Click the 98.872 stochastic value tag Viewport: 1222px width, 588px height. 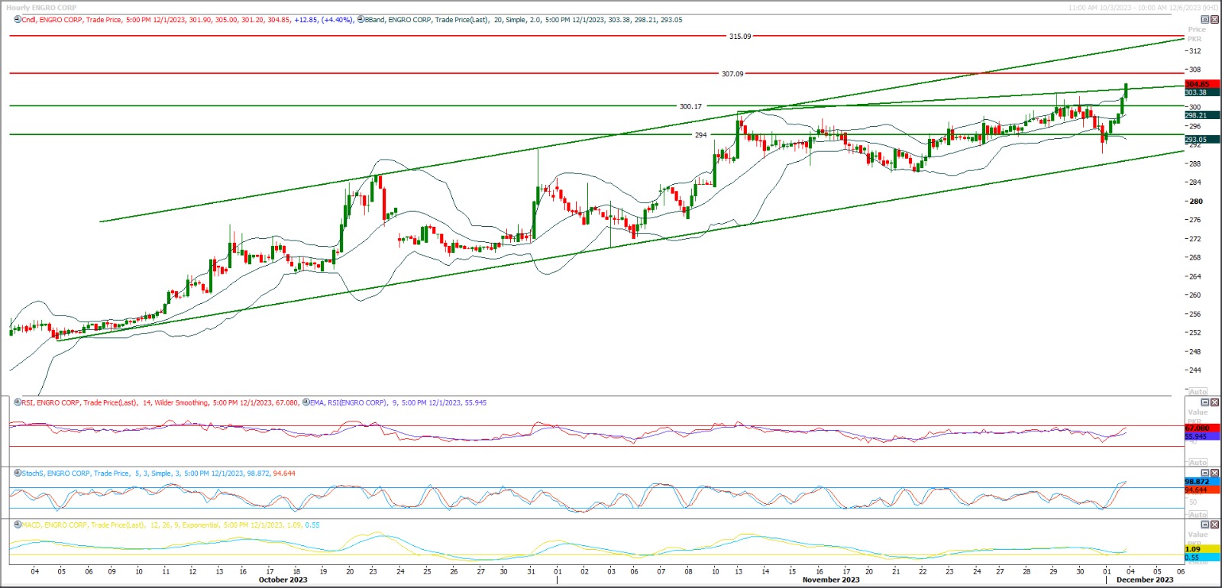[1202, 482]
